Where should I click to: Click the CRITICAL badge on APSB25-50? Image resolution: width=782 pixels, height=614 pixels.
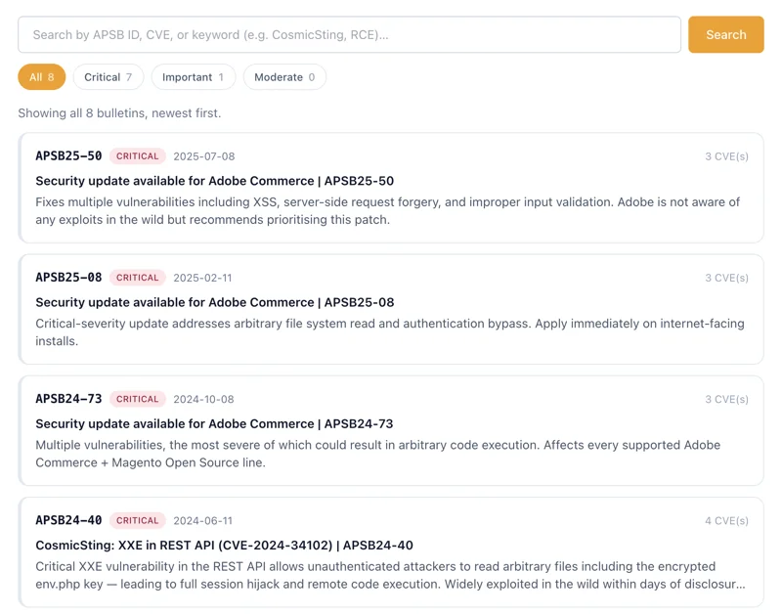point(137,156)
